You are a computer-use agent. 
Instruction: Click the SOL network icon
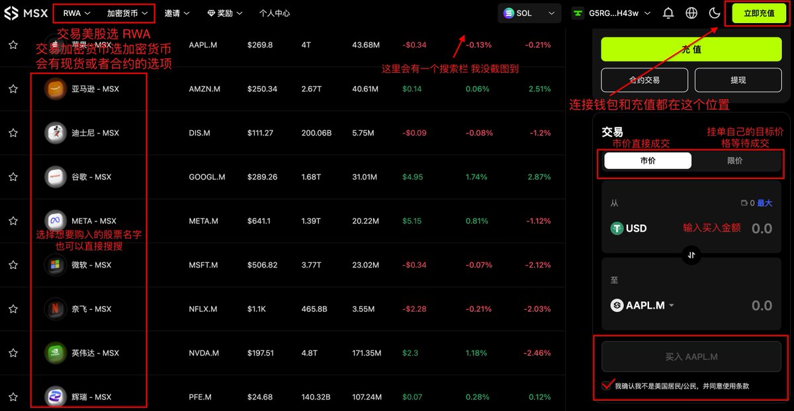tap(509, 13)
